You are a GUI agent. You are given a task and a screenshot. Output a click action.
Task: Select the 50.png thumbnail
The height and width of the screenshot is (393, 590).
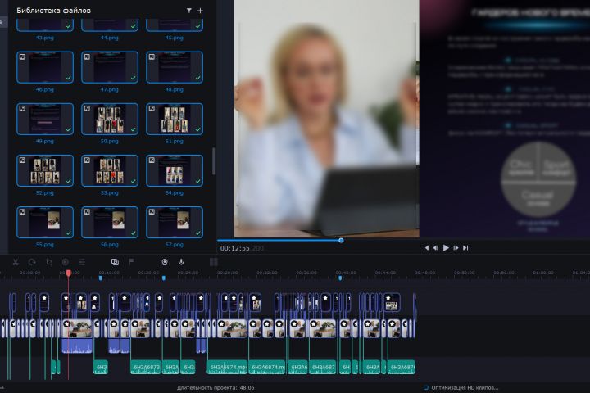110,119
